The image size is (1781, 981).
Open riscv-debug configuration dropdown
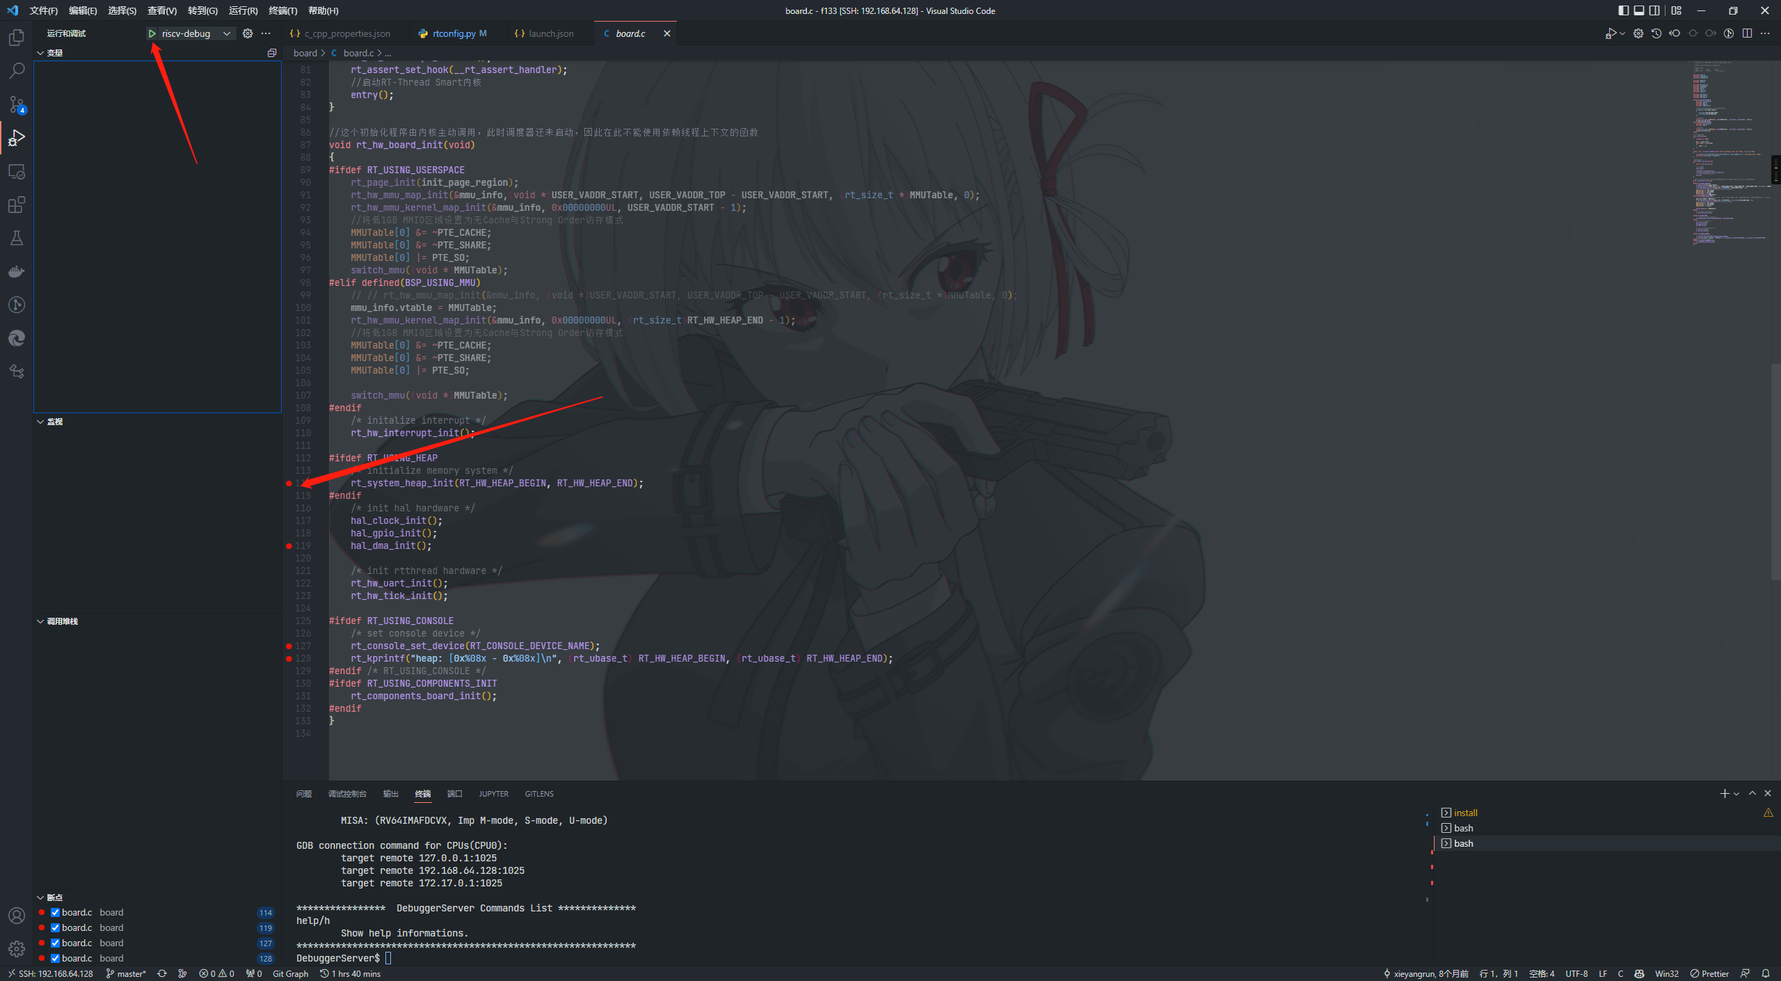(x=196, y=33)
